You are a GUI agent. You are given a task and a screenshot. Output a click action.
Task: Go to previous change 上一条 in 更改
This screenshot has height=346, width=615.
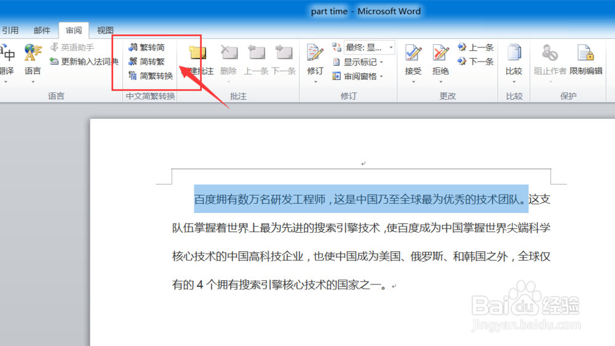point(475,47)
